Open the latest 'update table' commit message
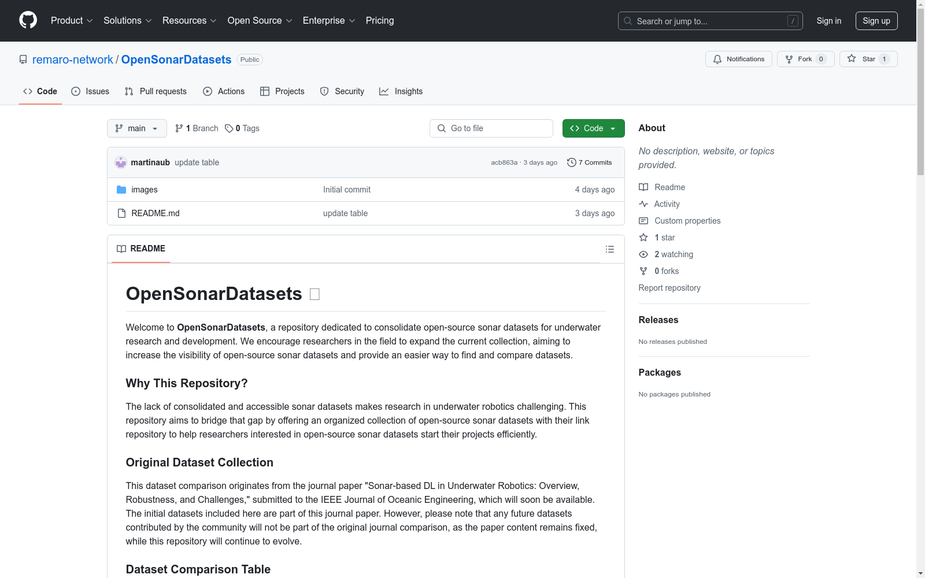Image resolution: width=925 pixels, height=578 pixels. click(x=197, y=162)
